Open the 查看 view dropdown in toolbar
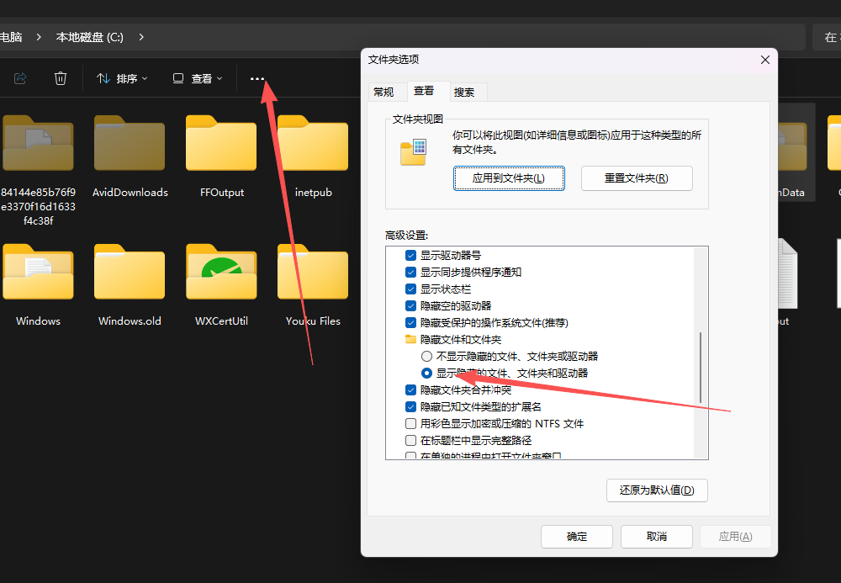The image size is (841, 583). [198, 78]
